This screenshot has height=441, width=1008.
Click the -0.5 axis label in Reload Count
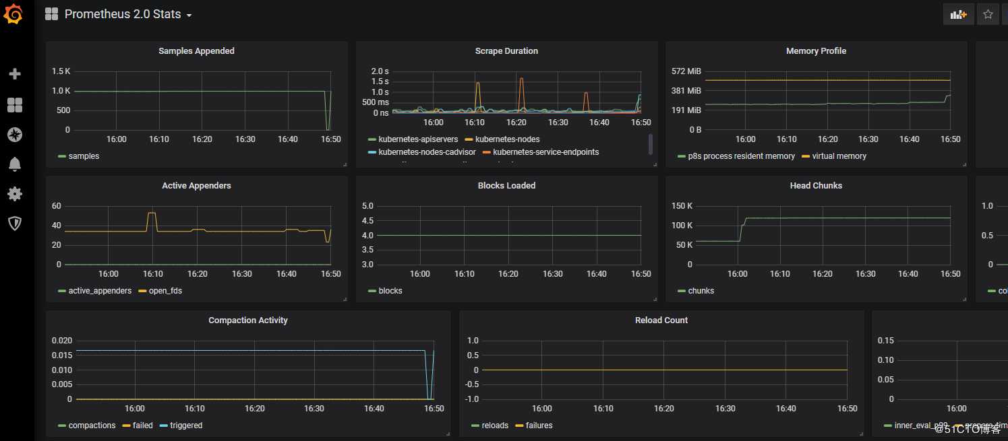pos(472,384)
